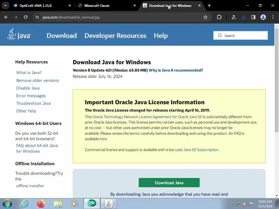Open the 'Troubleshoot Java' link
Viewport: 279px width, 209px height.
(x=34, y=103)
